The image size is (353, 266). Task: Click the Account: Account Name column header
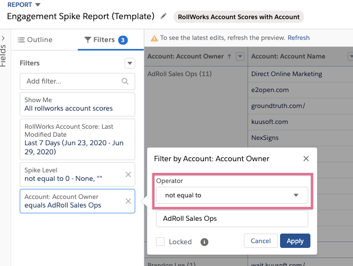(288, 56)
